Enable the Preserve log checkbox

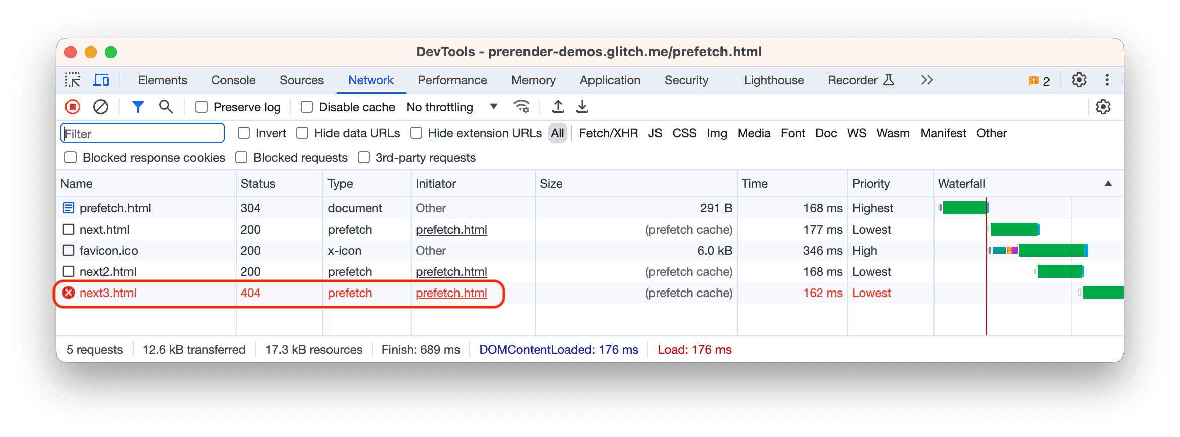(x=202, y=107)
